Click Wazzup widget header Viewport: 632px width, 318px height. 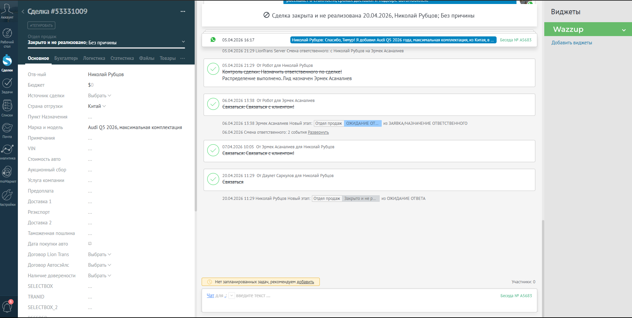(588, 29)
